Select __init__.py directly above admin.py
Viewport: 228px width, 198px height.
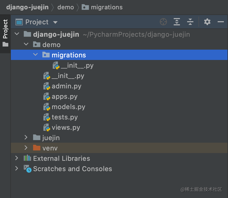(x=119, y=76)
